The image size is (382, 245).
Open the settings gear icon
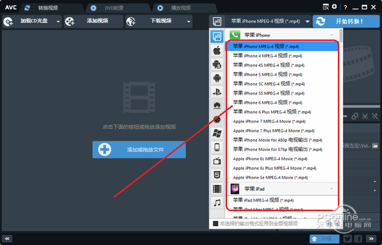pyautogui.click(x=334, y=7)
